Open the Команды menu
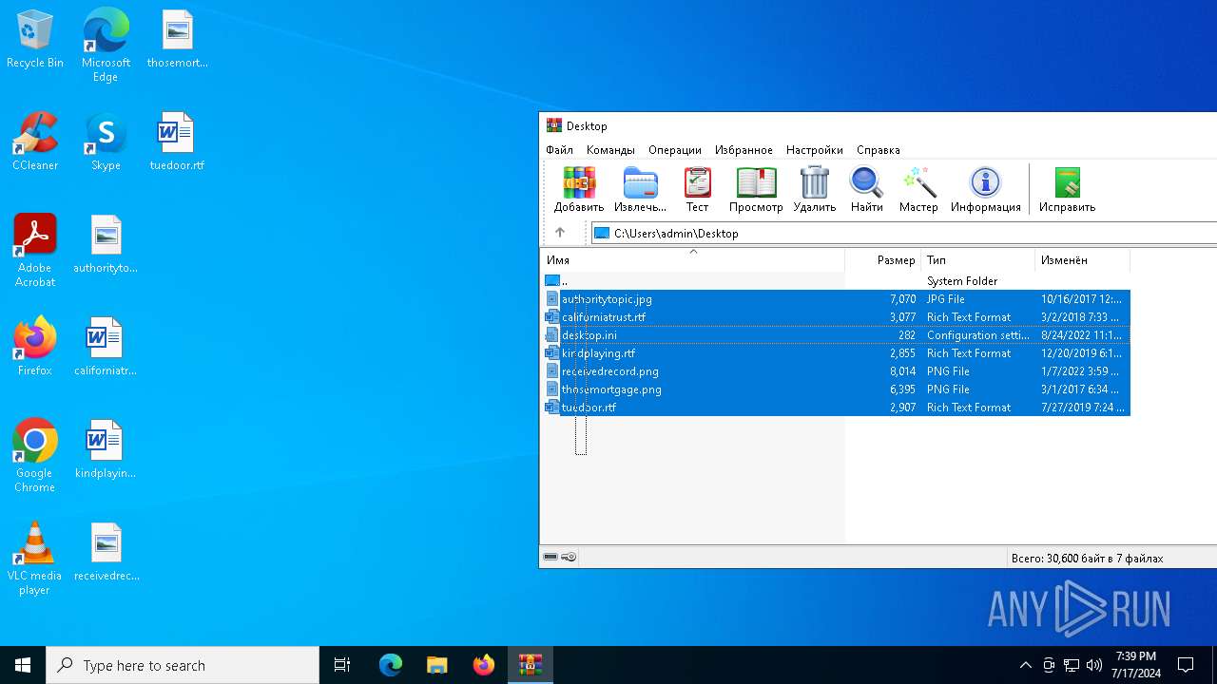The height and width of the screenshot is (684, 1217). tap(610, 150)
